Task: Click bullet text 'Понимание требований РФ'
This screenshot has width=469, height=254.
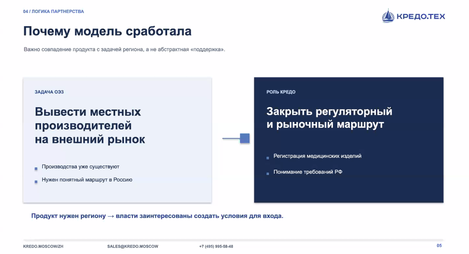Action: [x=308, y=172]
